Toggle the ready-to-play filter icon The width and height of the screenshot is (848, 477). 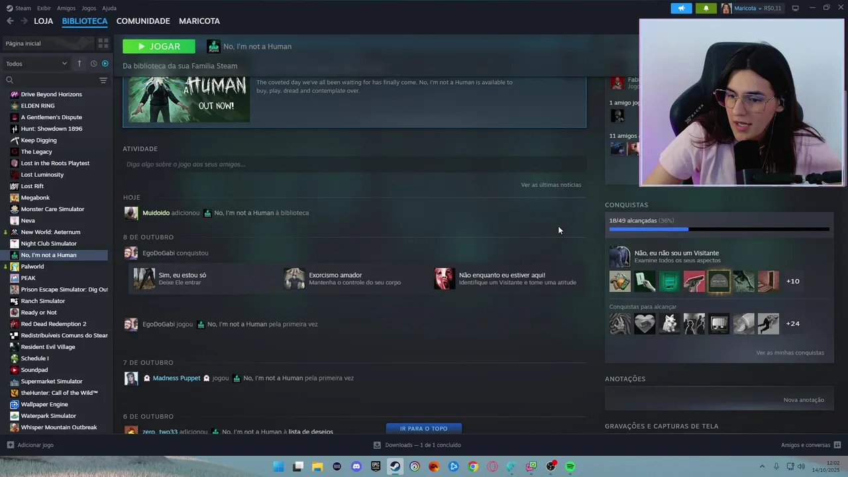point(105,64)
